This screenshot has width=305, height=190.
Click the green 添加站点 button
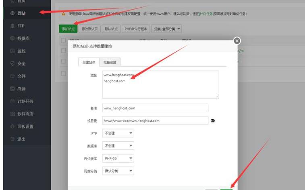(x=68, y=29)
